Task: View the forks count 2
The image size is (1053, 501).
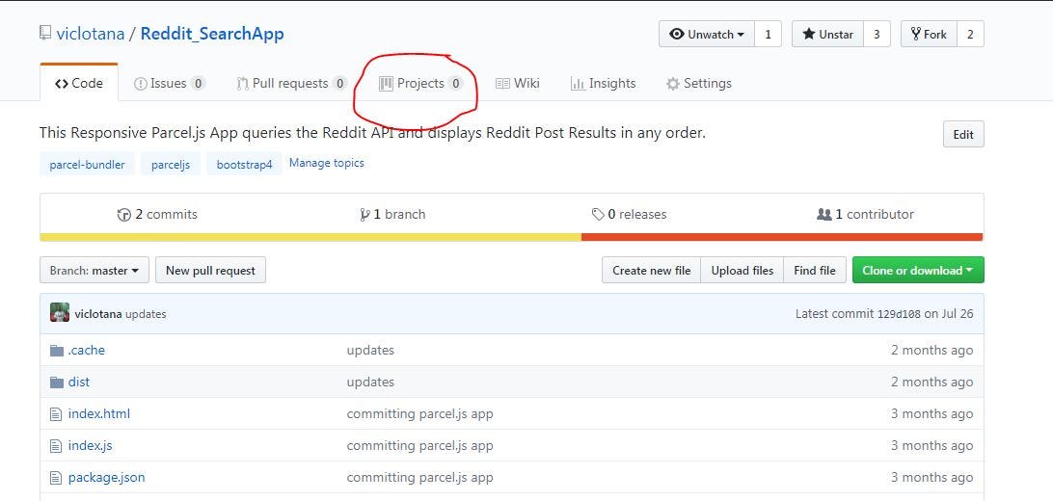Action: point(970,35)
